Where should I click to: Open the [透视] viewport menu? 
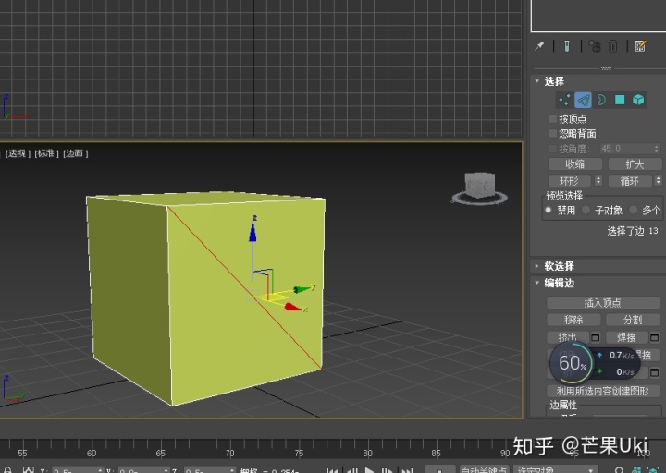[x=18, y=153]
